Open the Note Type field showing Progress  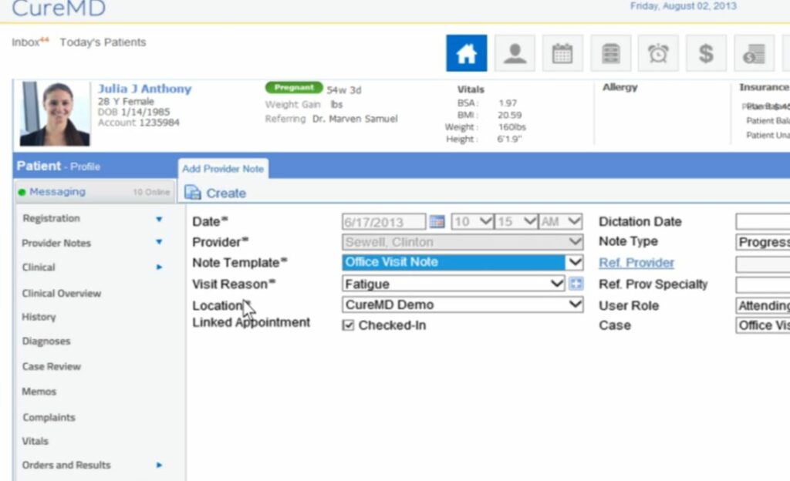click(763, 242)
